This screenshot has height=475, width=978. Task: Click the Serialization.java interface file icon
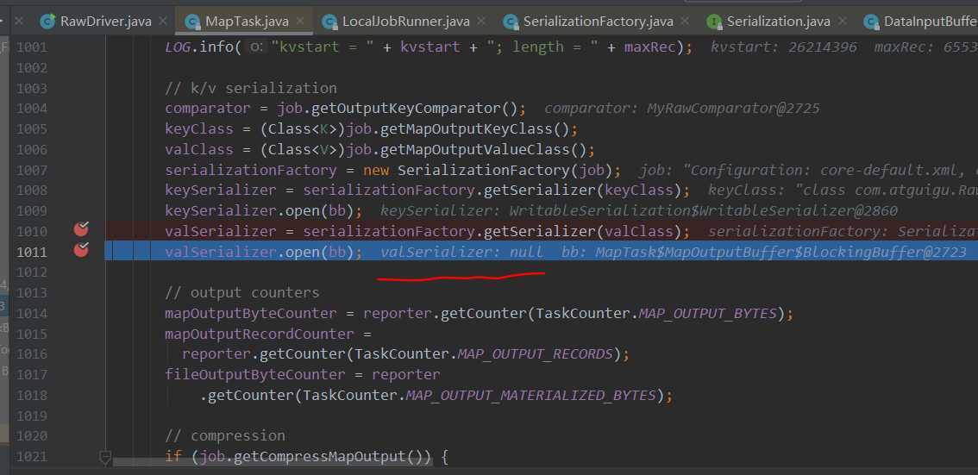(x=714, y=22)
